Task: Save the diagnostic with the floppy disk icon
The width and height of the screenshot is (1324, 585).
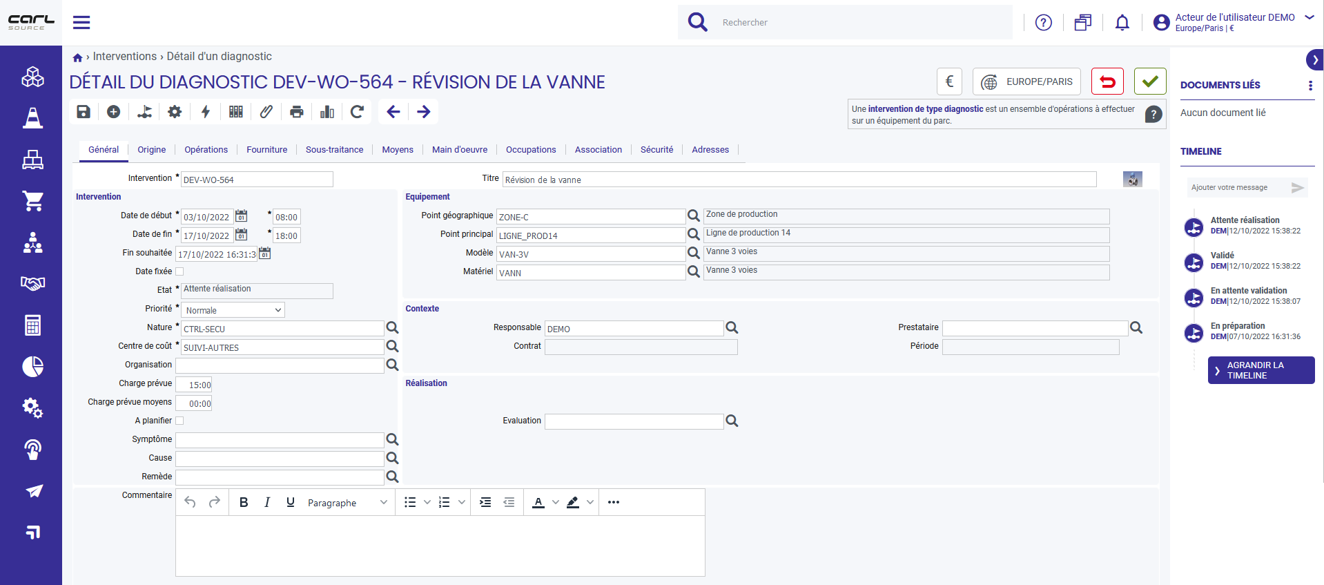Action: click(x=84, y=112)
